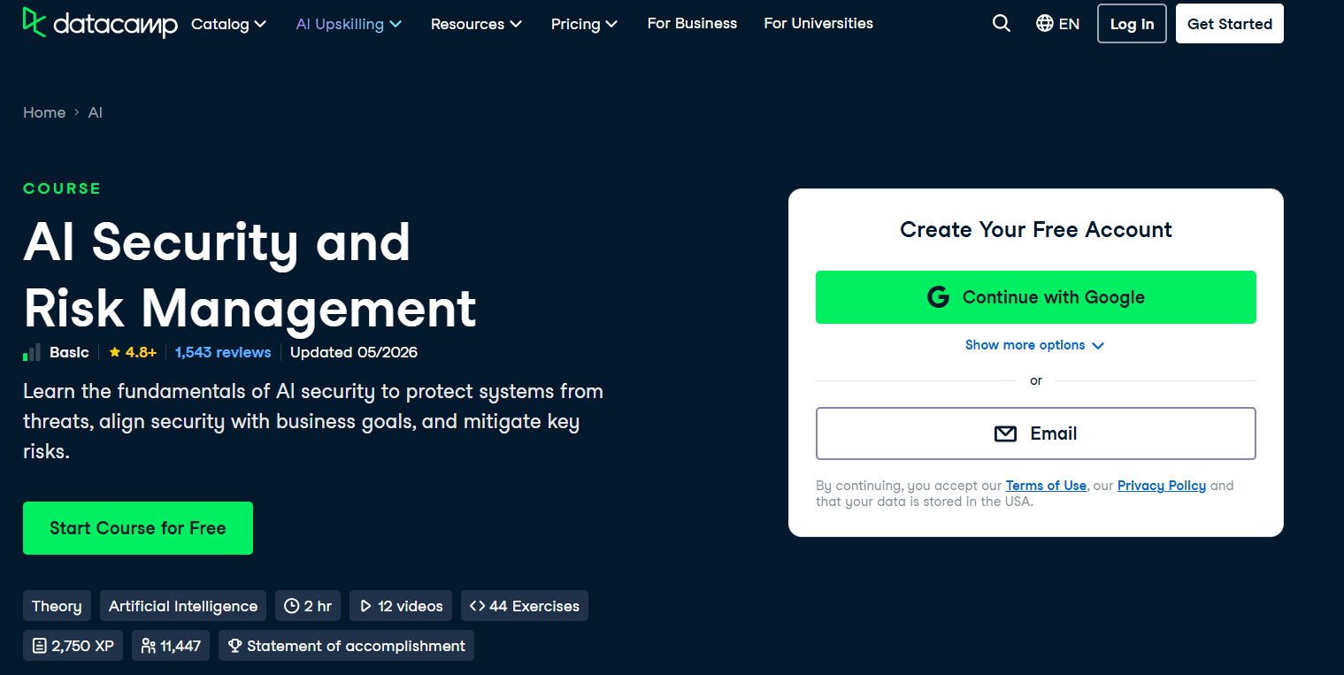Go to For Business page

(x=692, y=24)
